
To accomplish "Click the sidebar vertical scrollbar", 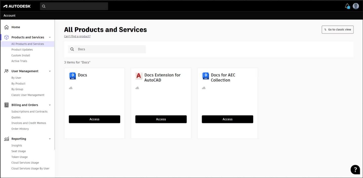I will (x=55, y=85).
